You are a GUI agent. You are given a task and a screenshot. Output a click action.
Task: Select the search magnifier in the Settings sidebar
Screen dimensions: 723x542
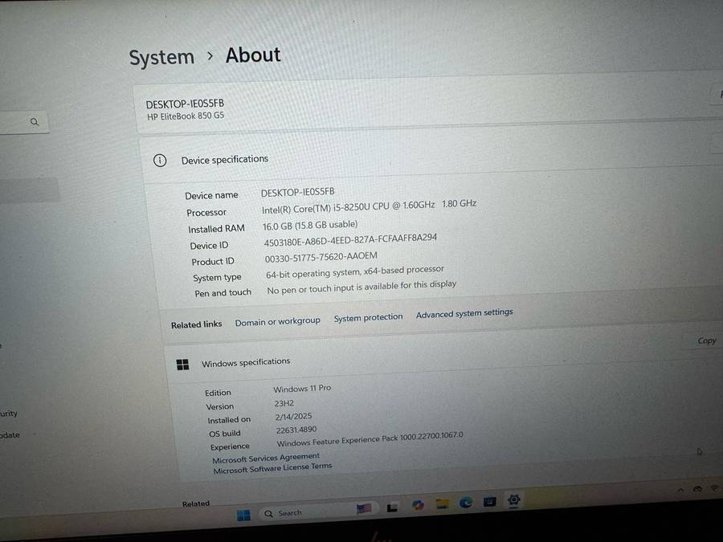point(34,121)
